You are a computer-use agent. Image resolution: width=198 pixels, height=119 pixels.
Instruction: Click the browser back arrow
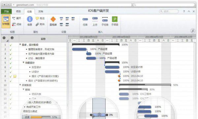[x=4, y=5]
